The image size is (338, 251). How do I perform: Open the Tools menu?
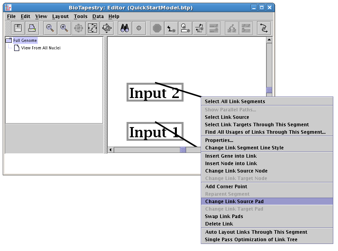[81, 16]
